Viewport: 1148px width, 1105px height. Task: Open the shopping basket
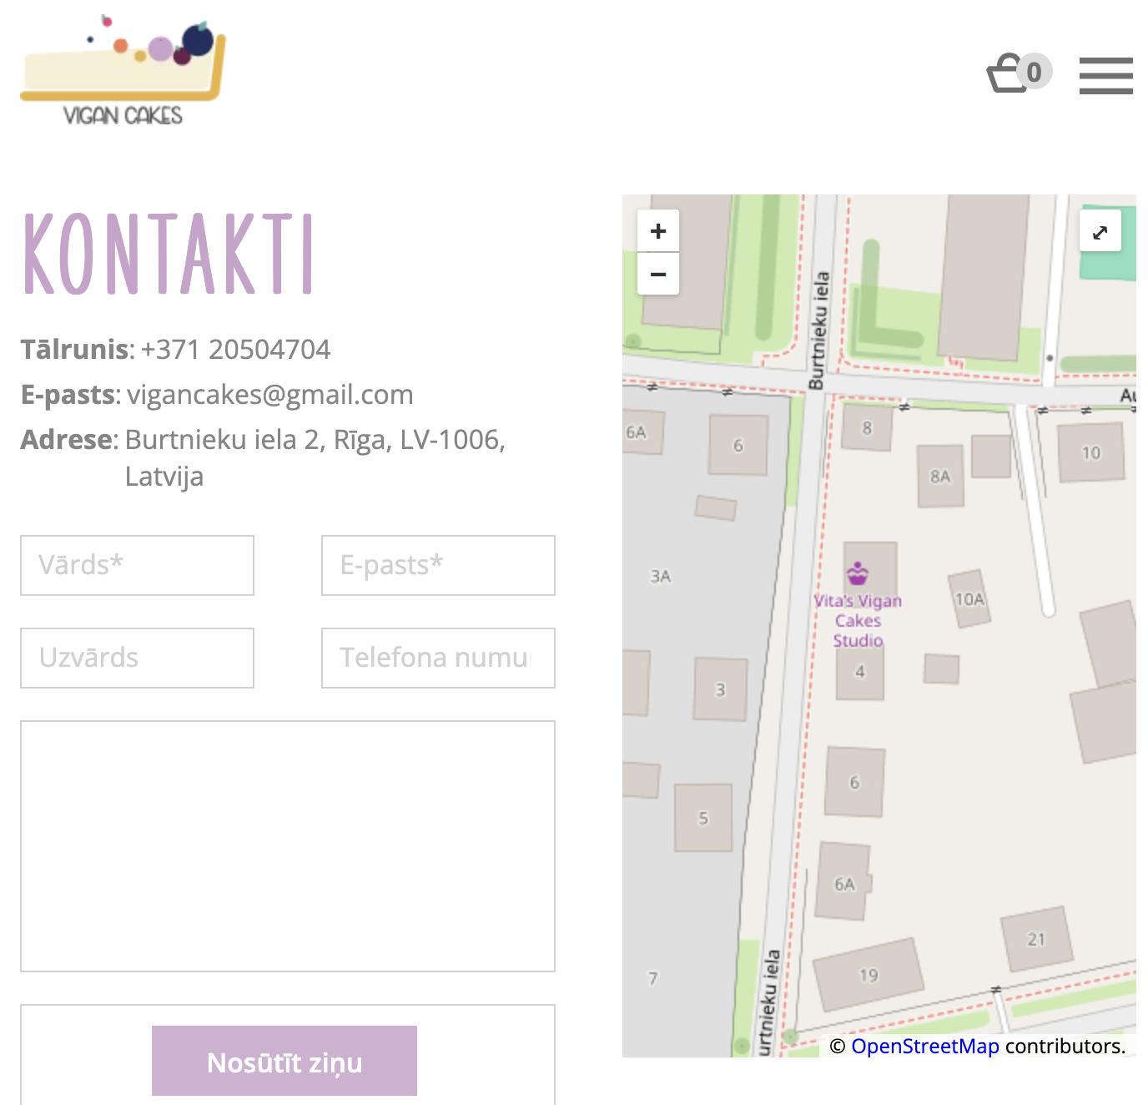pos(1008,74)
